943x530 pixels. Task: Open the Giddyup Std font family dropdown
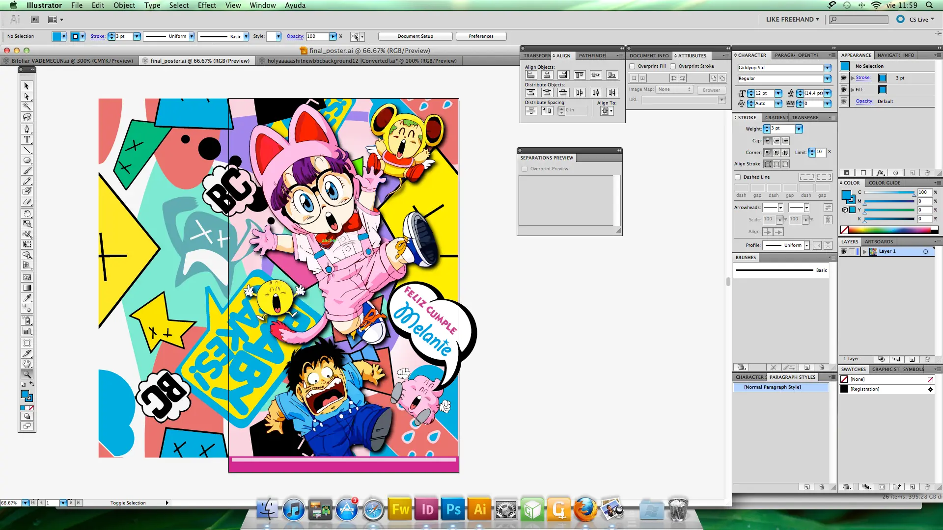click(x=828, y=68)
